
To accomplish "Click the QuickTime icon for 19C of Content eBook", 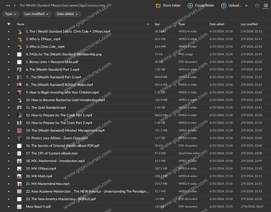I will pyautogui.click(x=19, y=153).
